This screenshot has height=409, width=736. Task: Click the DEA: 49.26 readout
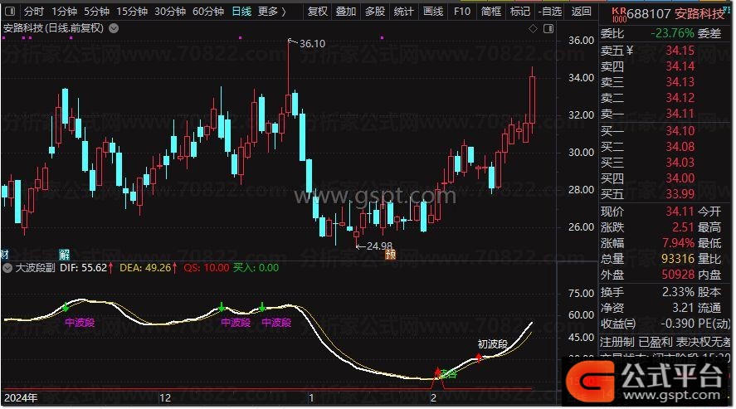tap(149, 268)
